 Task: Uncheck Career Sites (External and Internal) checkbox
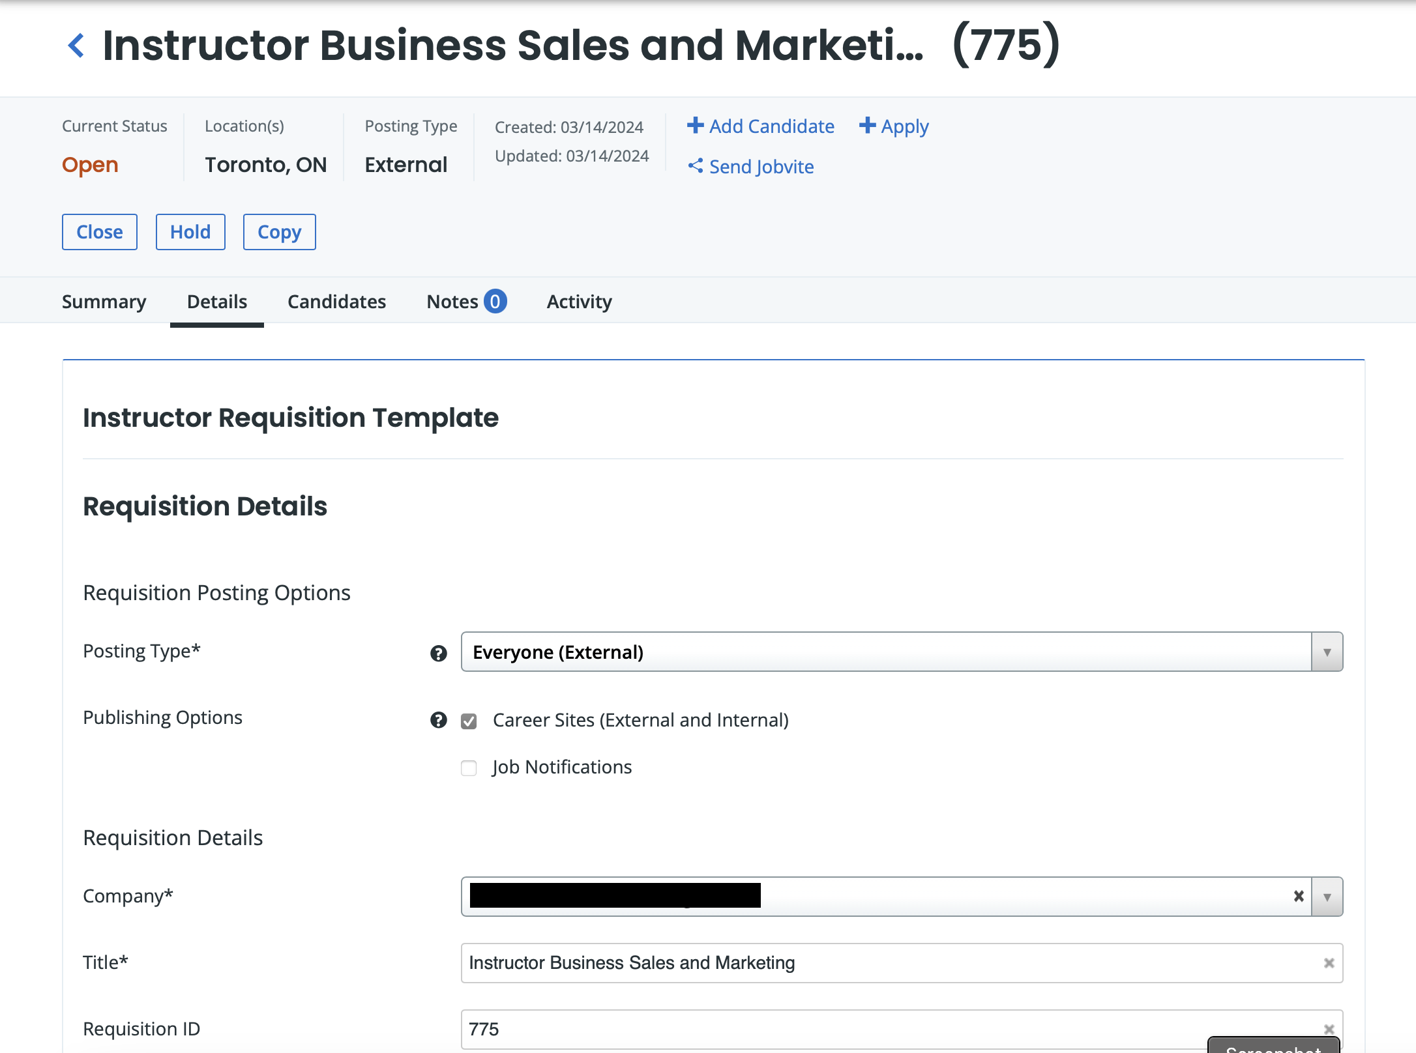[469, 721]
